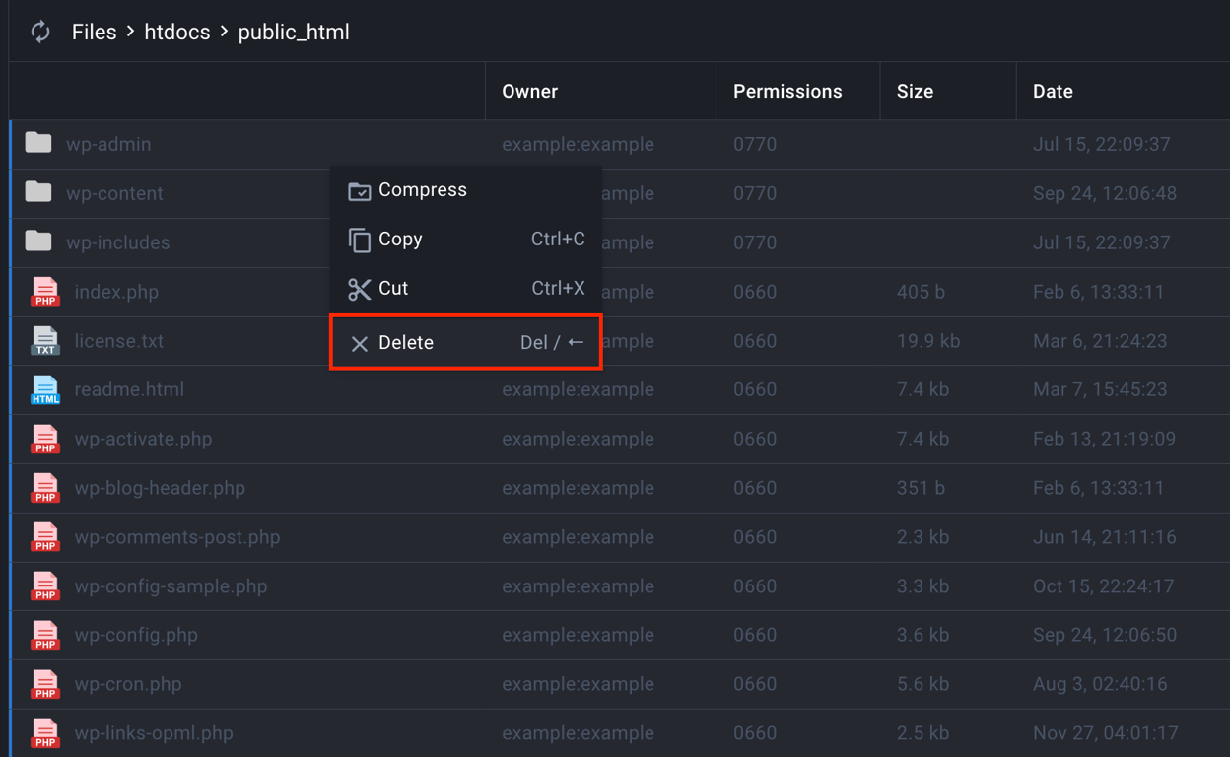Click the PHP file icon next to index.php
The height and width of the screenshot is (757, 1230).
[x=44, y=292]
